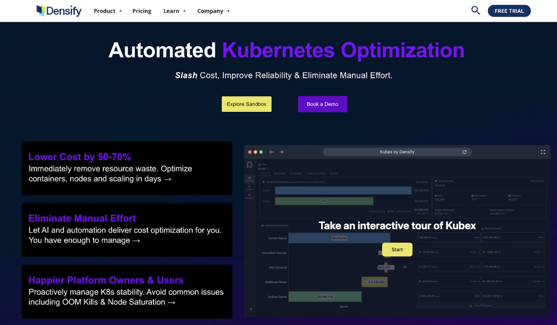Open the Eliminate Manual Effort card

(127, 230)
